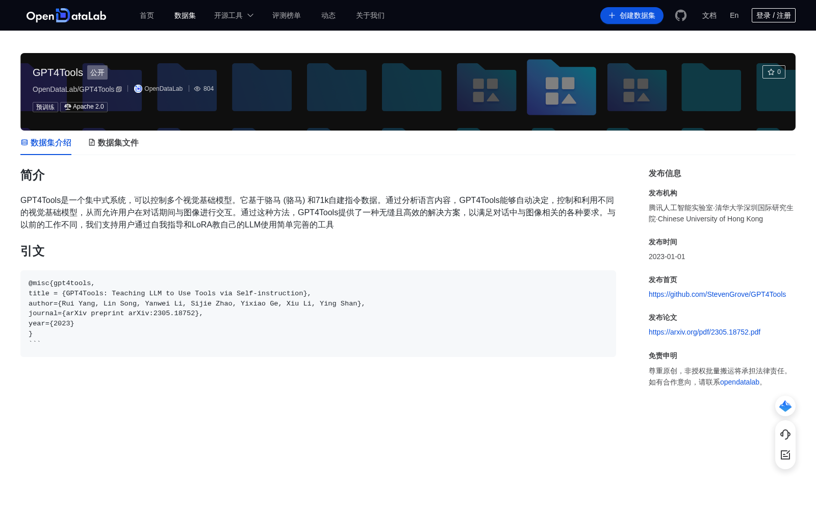Open the arxiv 2305.18752 paper link
The height and width of the screenshot is (510, 816).
[704, 332]
